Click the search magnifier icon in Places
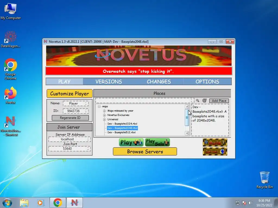This screenshot has height=208, width=278. tap(198, 101)
